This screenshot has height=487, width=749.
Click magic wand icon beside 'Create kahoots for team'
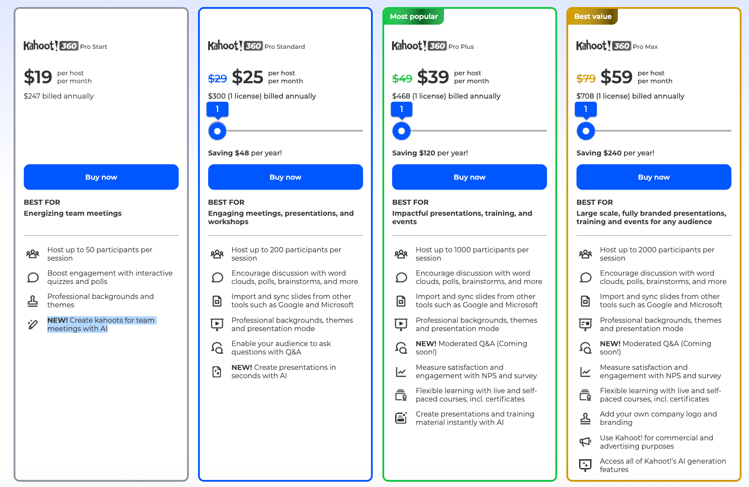[33, 325]
